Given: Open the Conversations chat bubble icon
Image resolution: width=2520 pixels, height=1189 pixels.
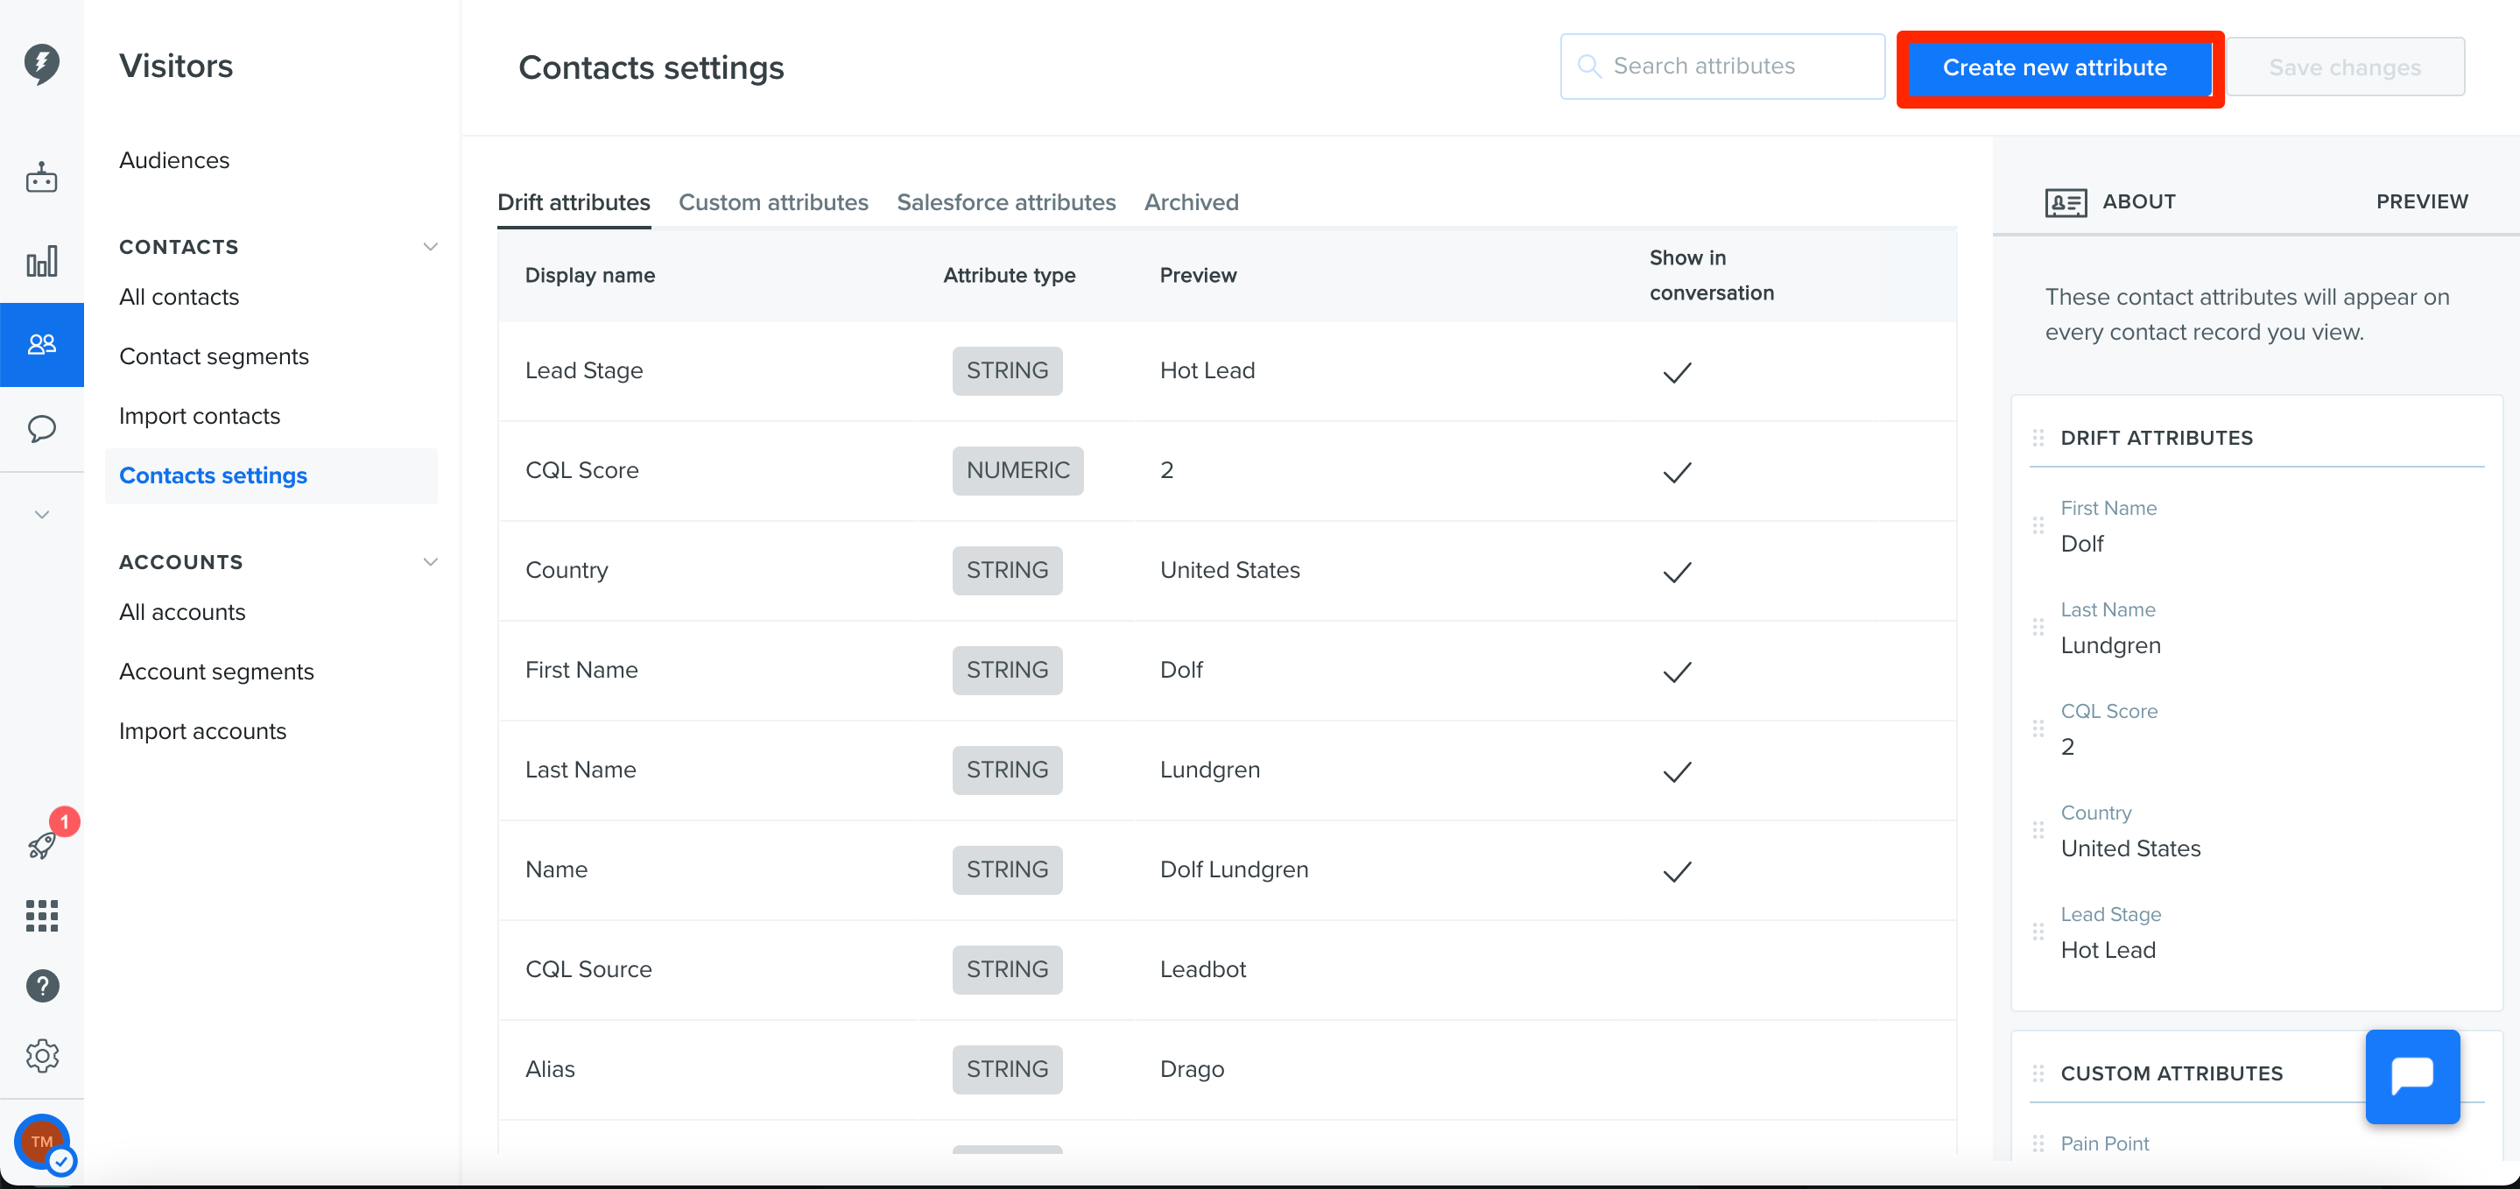Looking at the screenshot, I should [x=41, y=429].
